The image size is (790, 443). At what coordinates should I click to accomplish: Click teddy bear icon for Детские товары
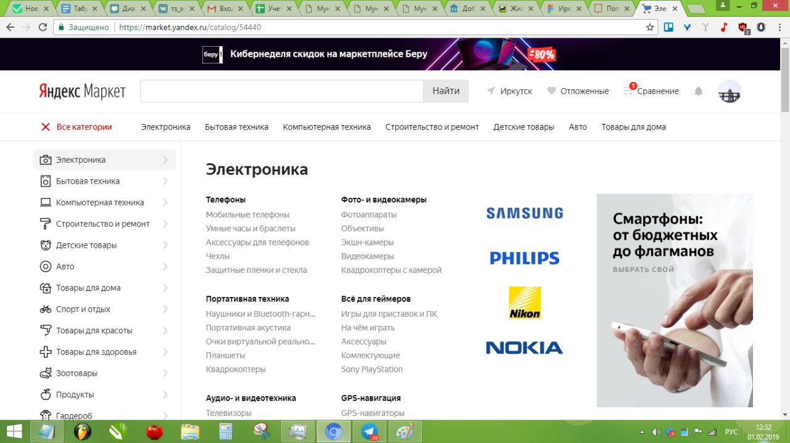[46, 245]
